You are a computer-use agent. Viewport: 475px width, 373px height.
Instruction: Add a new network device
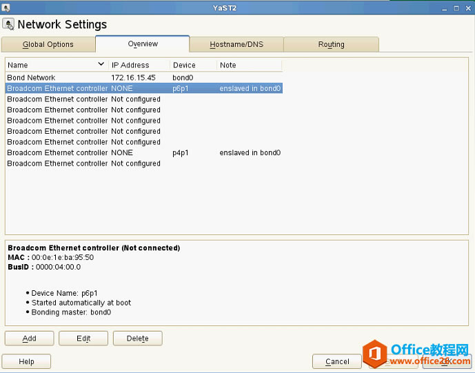pyautogui.click(x=30, y=338)
